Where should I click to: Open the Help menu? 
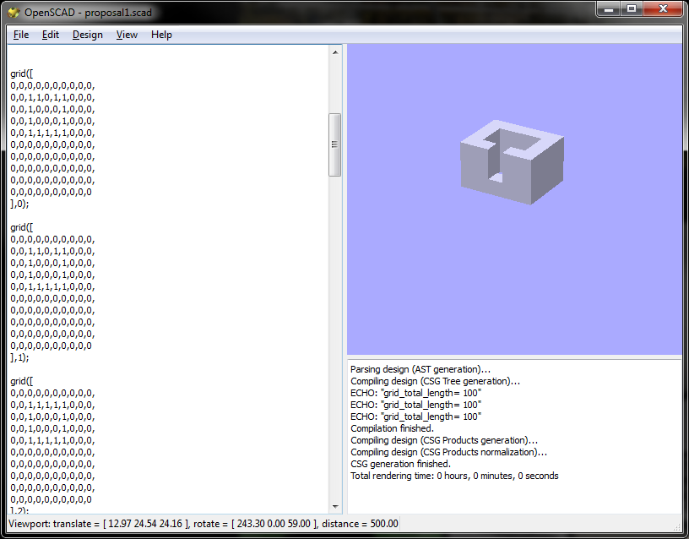point(161,35)
